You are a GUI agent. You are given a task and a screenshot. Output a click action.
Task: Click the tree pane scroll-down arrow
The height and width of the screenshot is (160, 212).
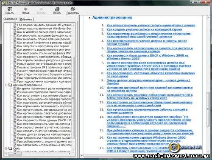coord(73,150)
